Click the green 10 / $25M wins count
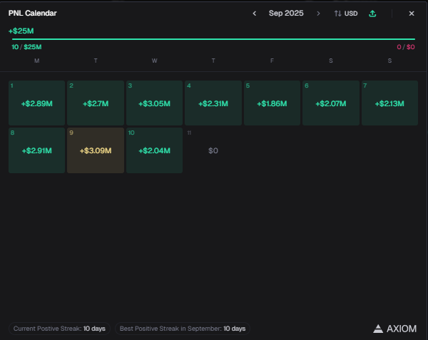This screenshot has height=340, width=428. coord(26,47)
